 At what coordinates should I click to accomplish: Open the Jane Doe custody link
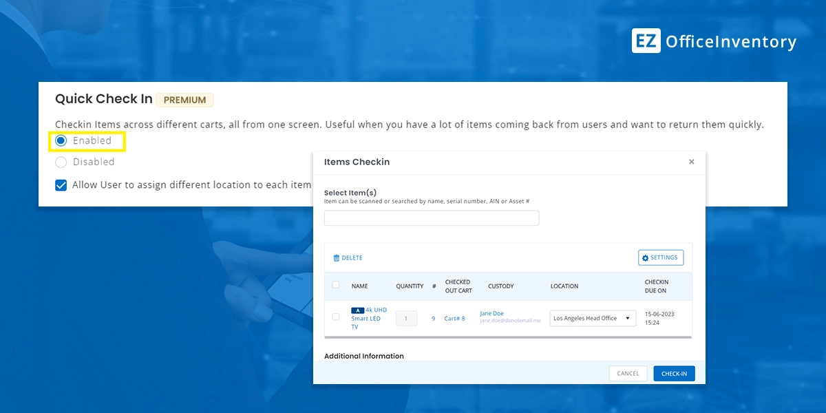(x=491, y=313)
